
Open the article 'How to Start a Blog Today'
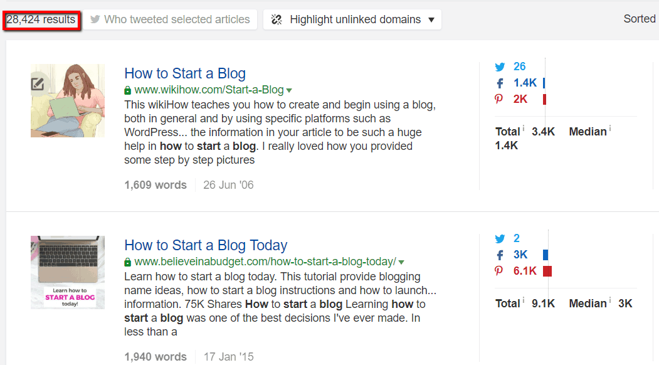coord(205,245)
